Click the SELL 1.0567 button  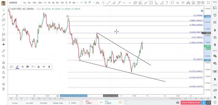[x=90, y=102]
